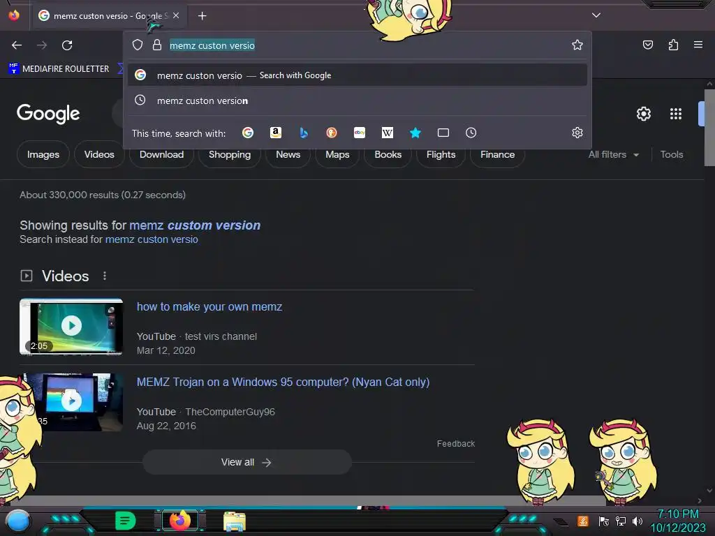Search this time with eBay
715x536 pixels.
pyautogui.click(x=360, y=133)
